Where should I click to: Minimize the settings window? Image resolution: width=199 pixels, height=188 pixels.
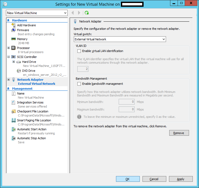coord(174,3)
